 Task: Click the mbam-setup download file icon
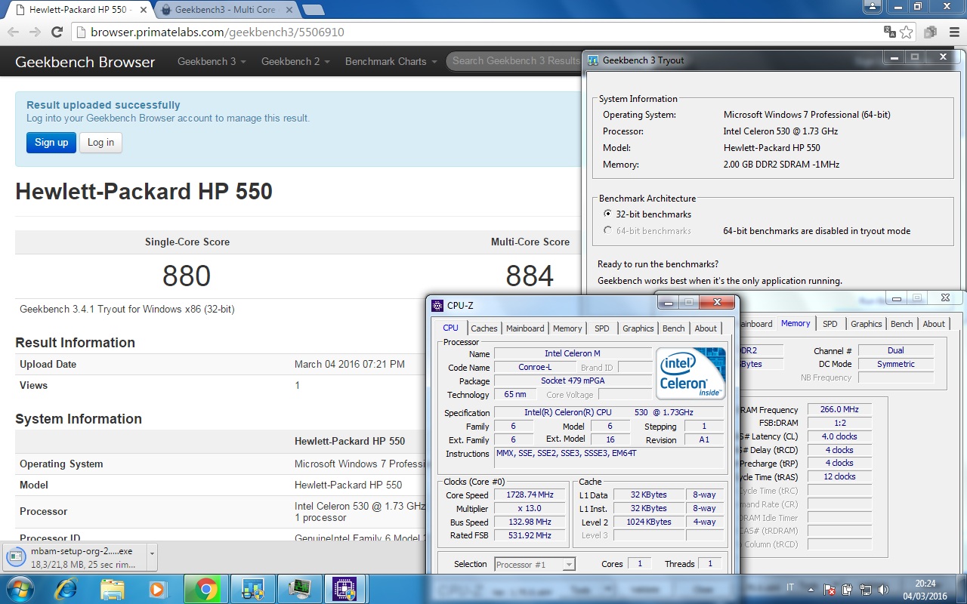[x=16, y=557]
